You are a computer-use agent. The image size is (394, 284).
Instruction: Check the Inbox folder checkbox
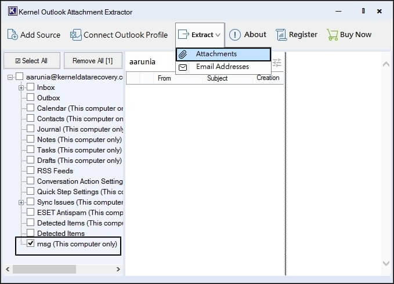(31, 88)
